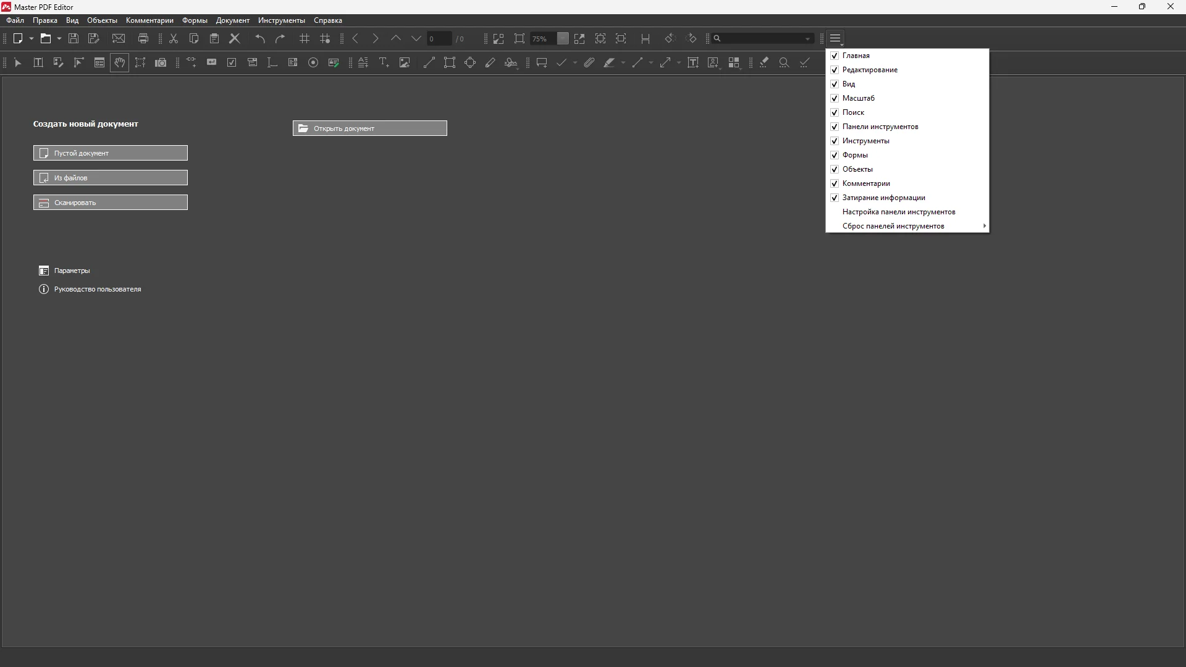Viewport: 1186px width, 667px height.
Task: Click the Undo arrow icon
Action: pos(260,38)
